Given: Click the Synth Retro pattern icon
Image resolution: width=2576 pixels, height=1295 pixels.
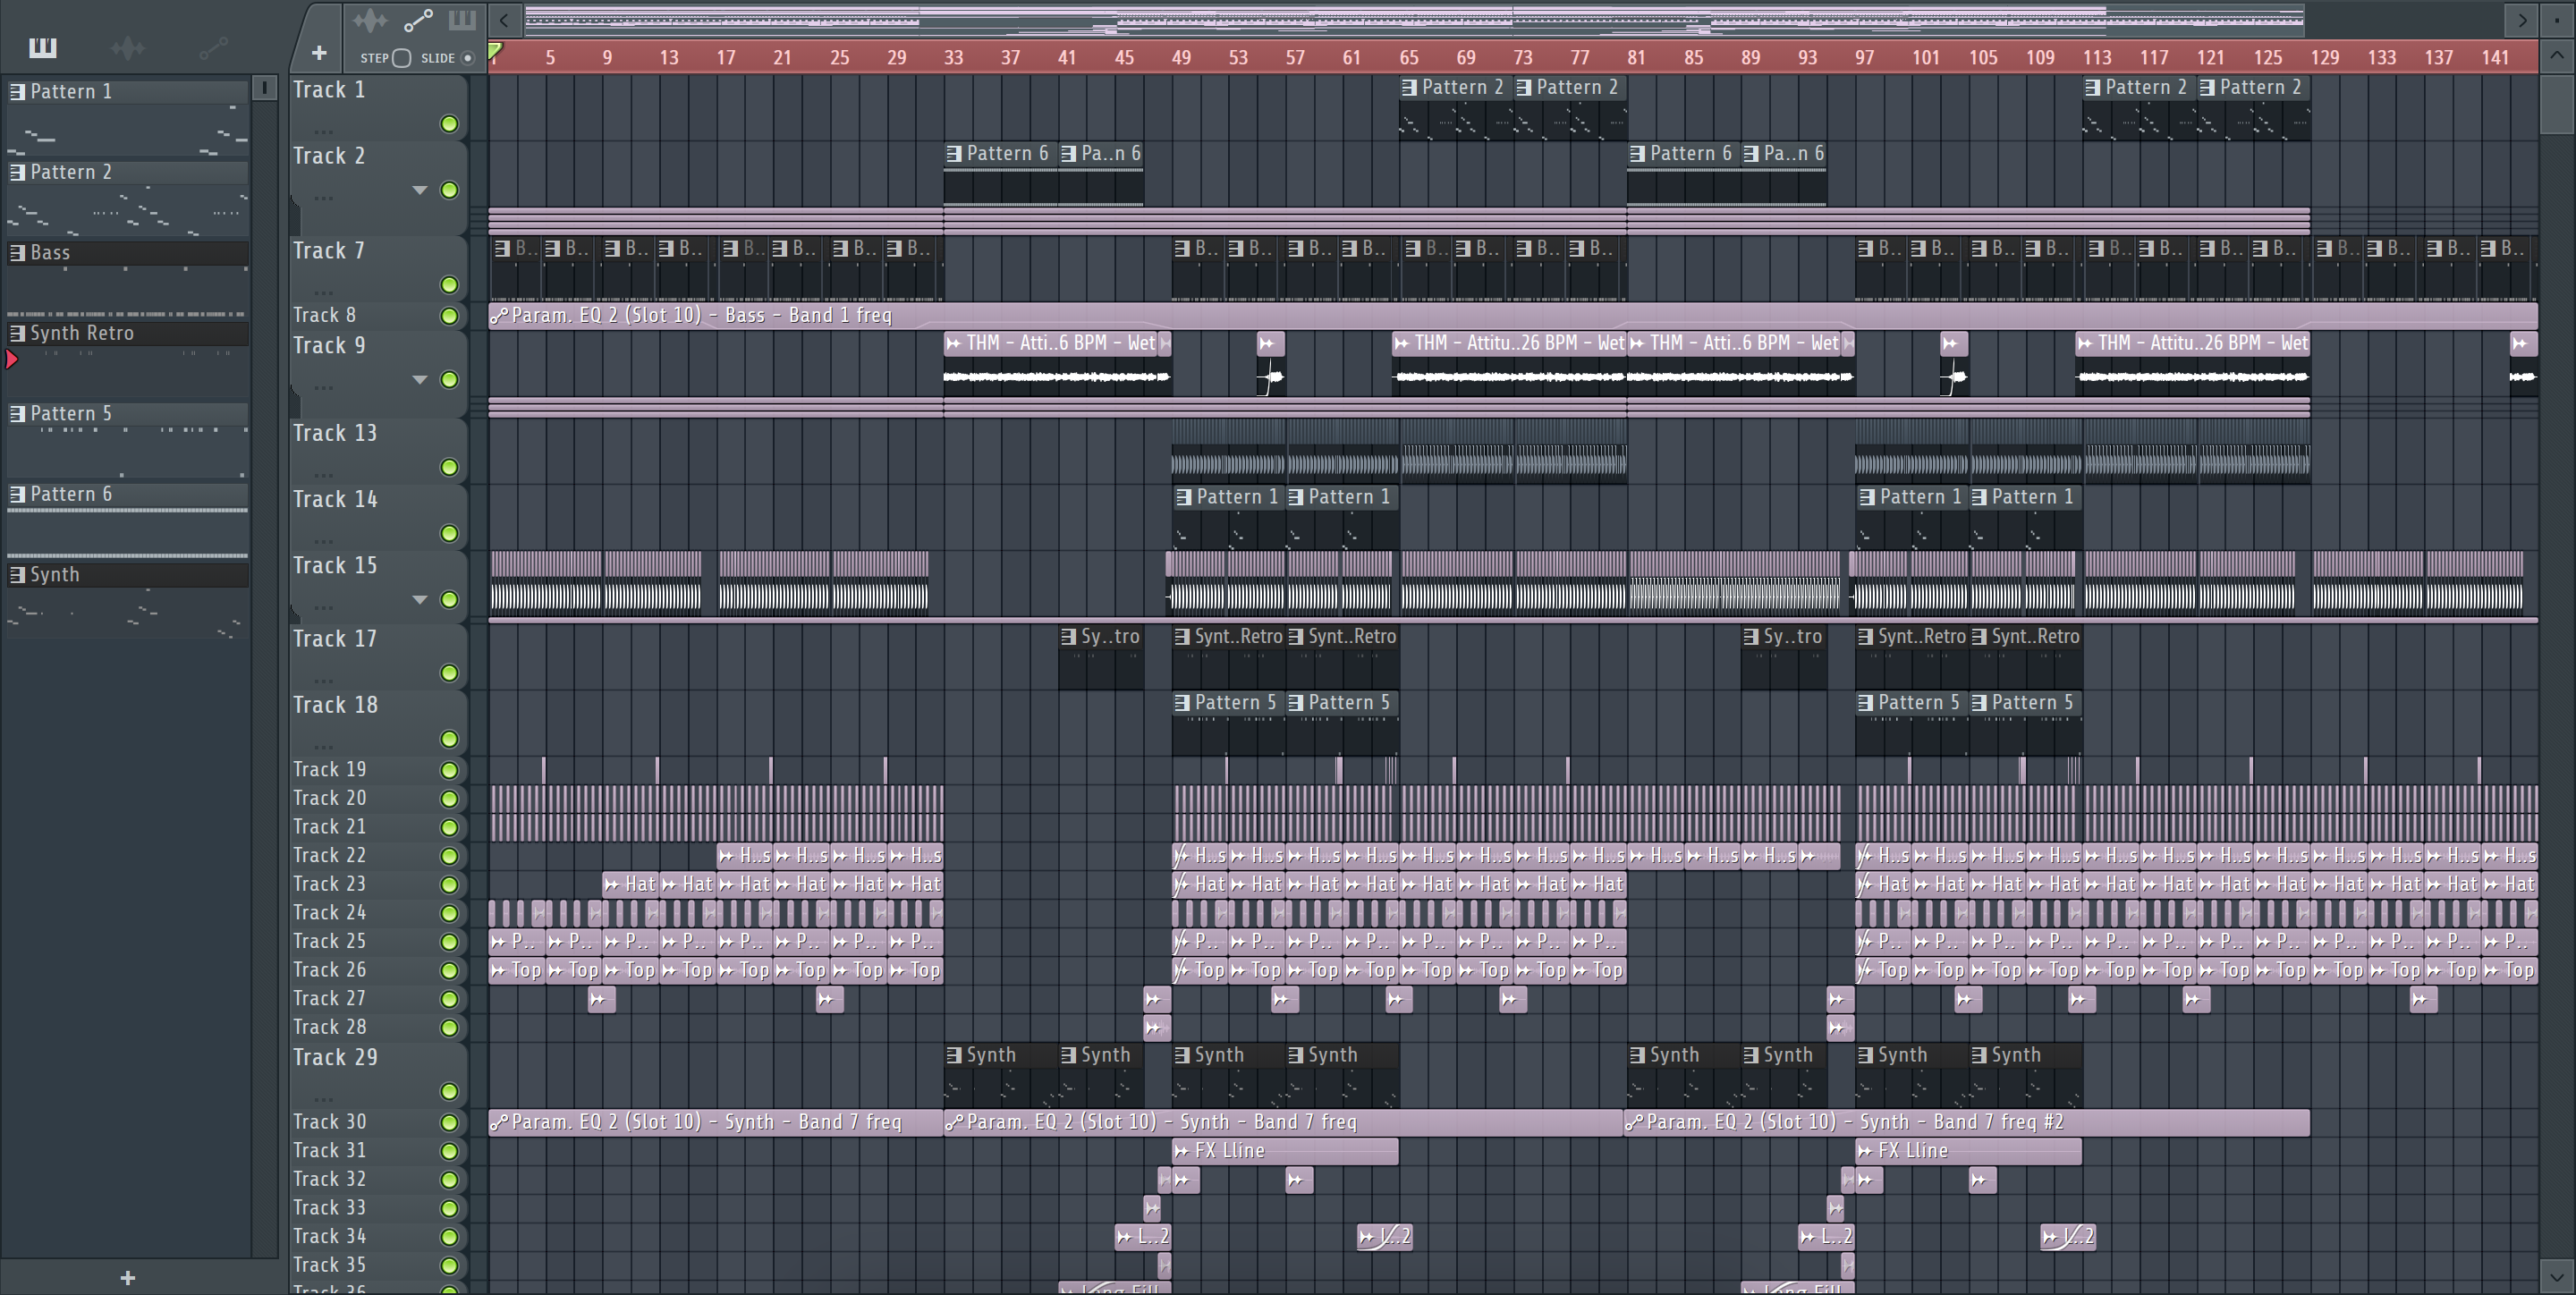Looking at the screenshot, I should click(x=17, y=333).
